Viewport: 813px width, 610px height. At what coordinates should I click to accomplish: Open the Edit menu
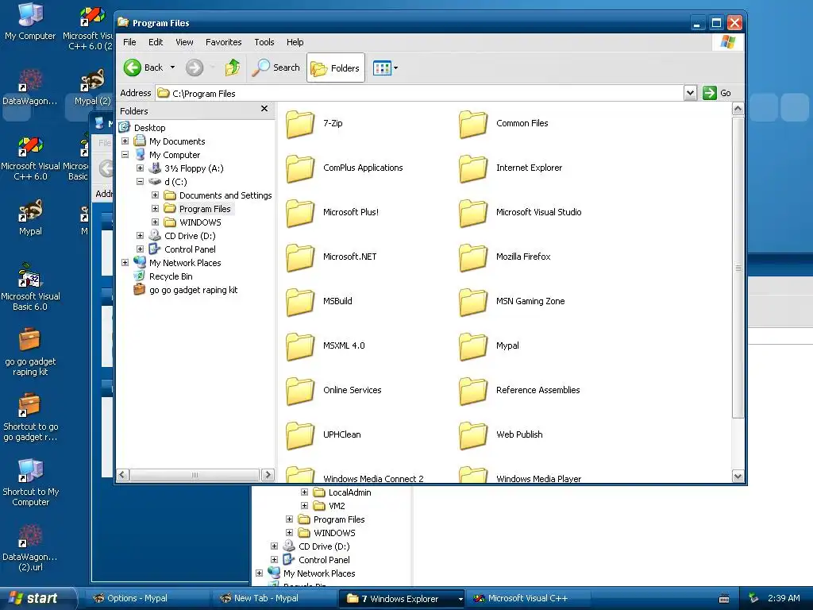(x=156, y=42)
